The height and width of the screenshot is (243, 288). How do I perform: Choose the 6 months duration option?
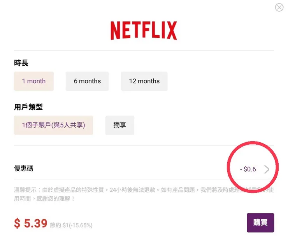pyautogui.click(x=87, y=81)
